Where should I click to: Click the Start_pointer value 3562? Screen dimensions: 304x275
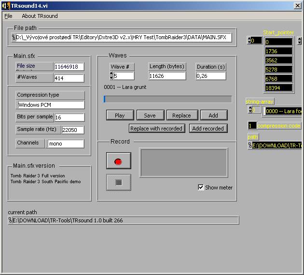pos(278,60)
